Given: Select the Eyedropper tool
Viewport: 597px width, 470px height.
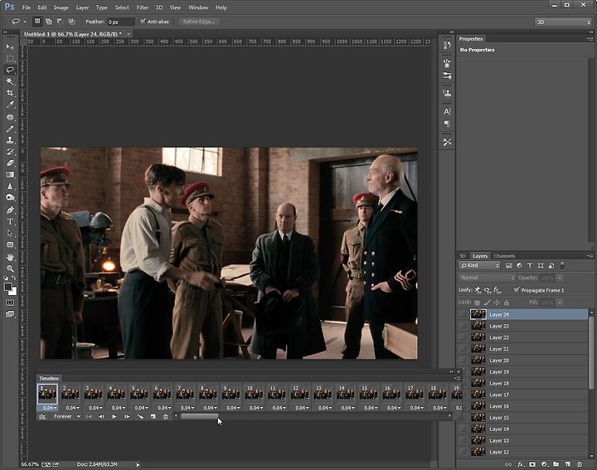Looking at the screenshot, I should (x=10, y=104).
